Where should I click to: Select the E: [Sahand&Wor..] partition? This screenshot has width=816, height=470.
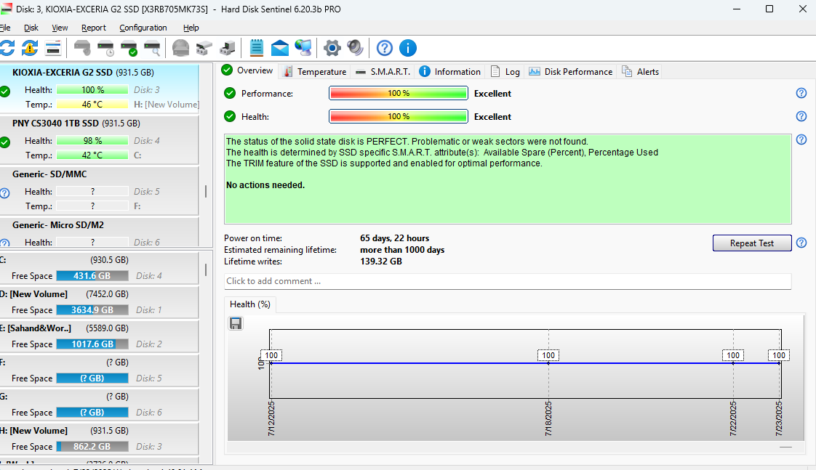[100, 336]
